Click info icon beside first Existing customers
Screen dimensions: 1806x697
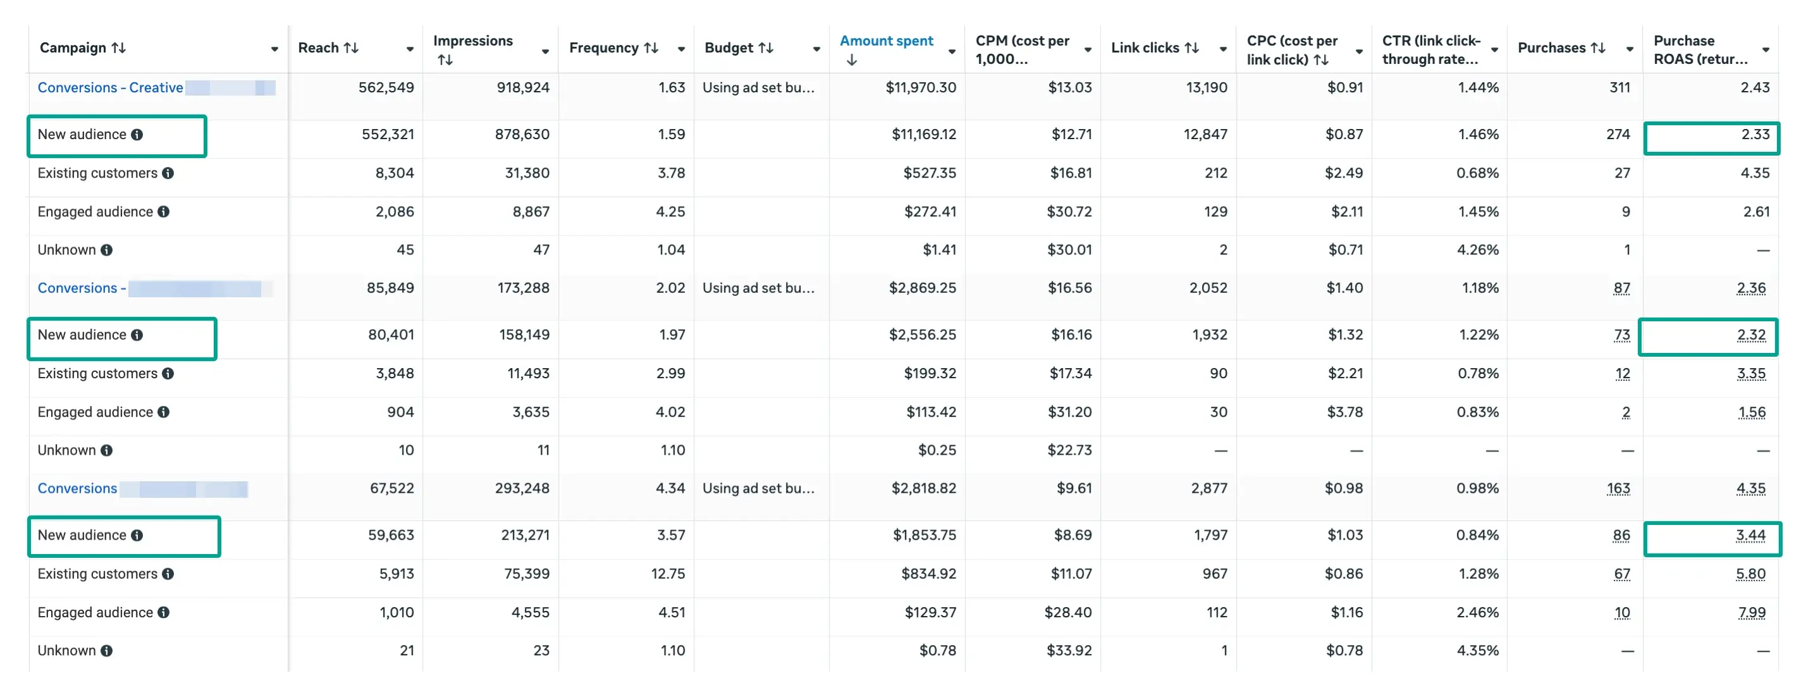(168, 173)
